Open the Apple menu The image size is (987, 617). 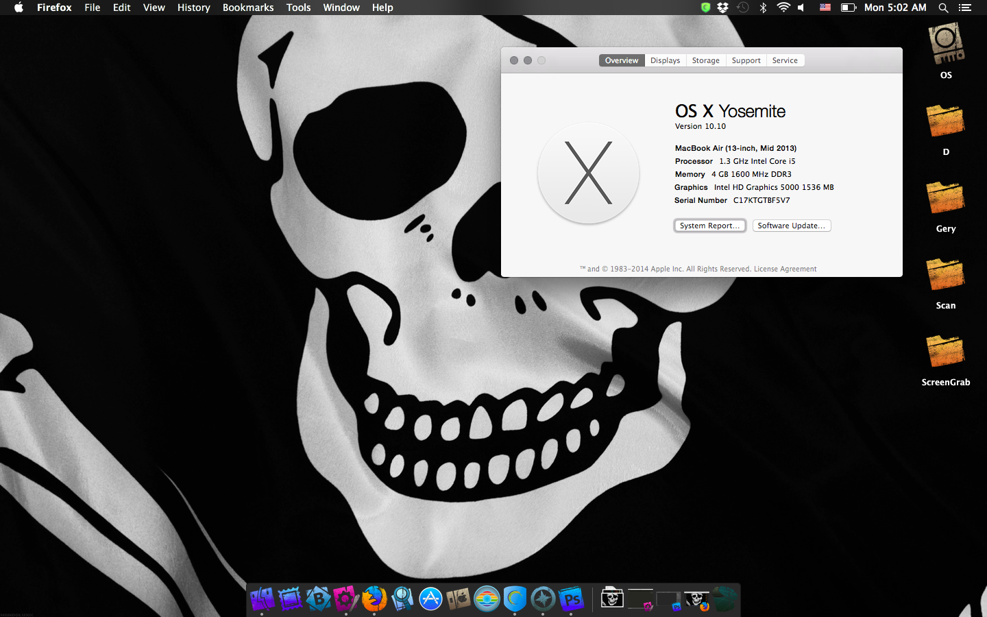coord(19,8)
